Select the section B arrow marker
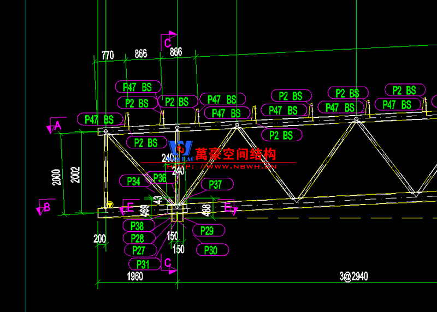 (44, 207)
